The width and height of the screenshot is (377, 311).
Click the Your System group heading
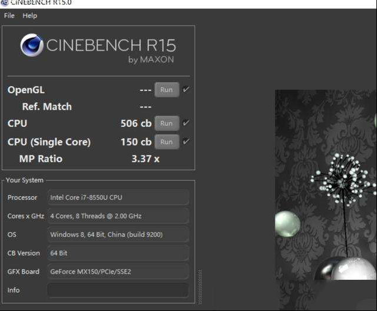pos(25,180)
